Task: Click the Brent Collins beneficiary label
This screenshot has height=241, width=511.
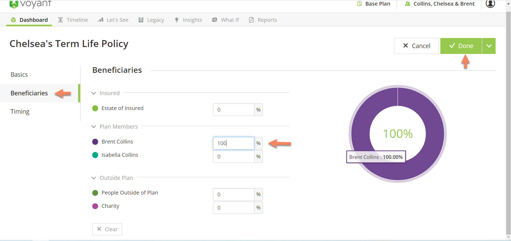Action: click(x=117, y=142)
